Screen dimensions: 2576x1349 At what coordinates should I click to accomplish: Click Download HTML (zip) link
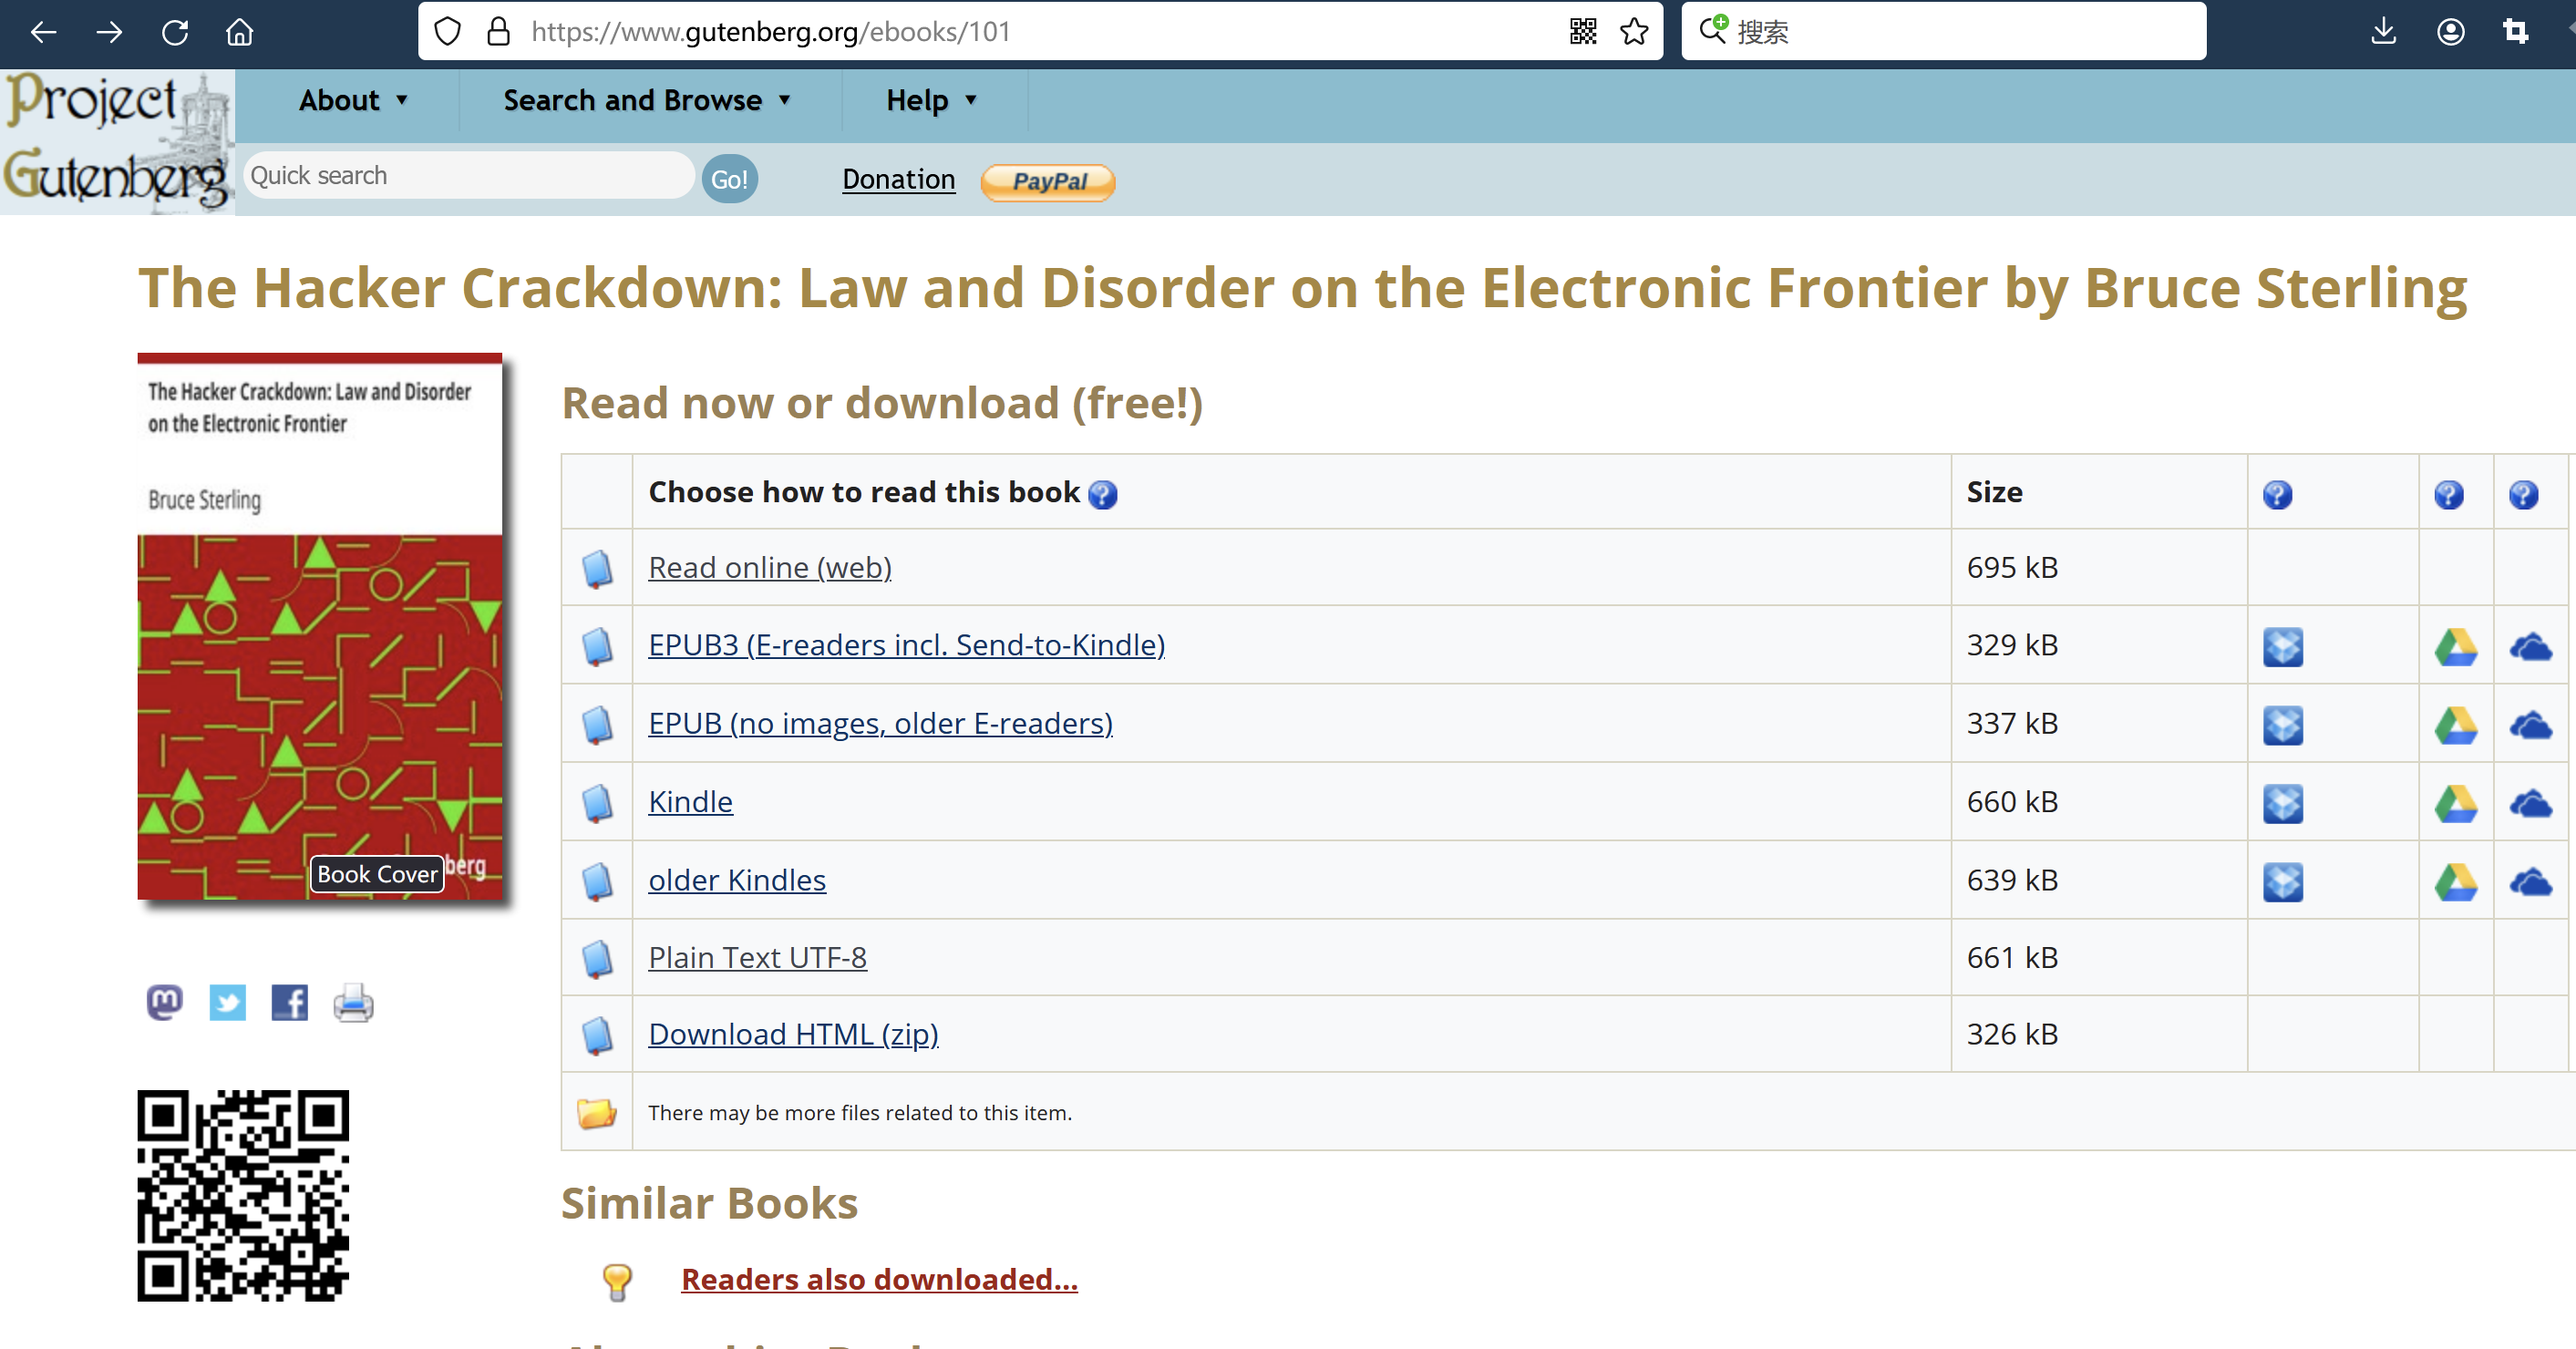793,1034
